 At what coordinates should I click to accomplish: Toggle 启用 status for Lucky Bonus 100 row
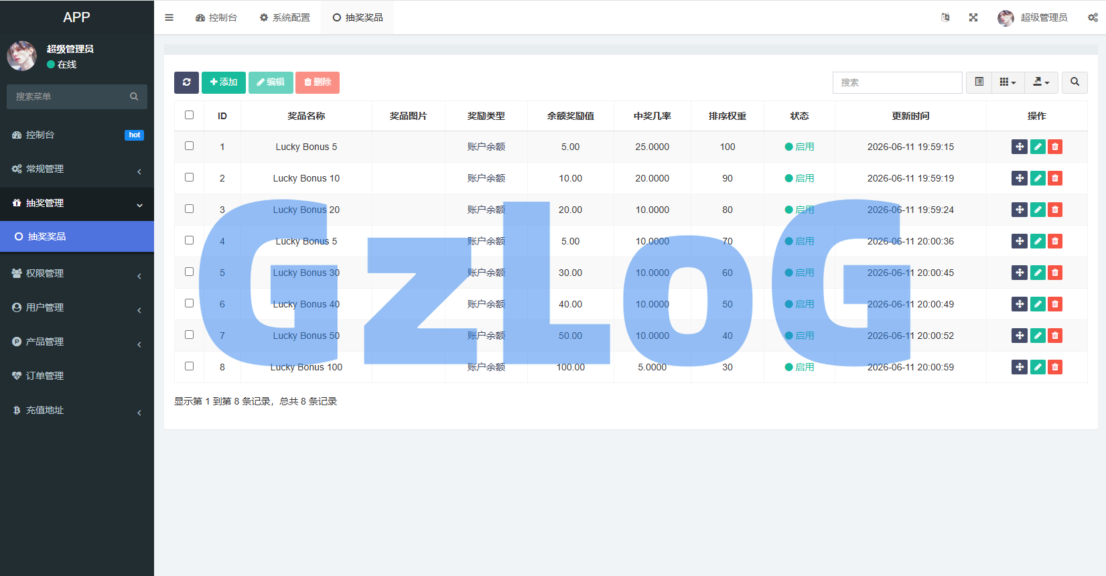[799, 367]
